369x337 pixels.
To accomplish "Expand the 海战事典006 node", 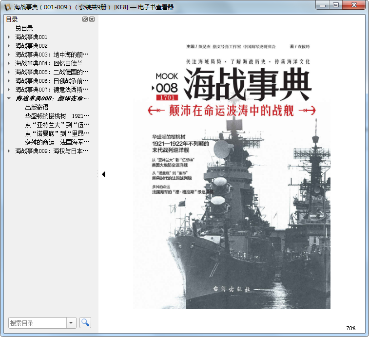I will coord(9,81).
